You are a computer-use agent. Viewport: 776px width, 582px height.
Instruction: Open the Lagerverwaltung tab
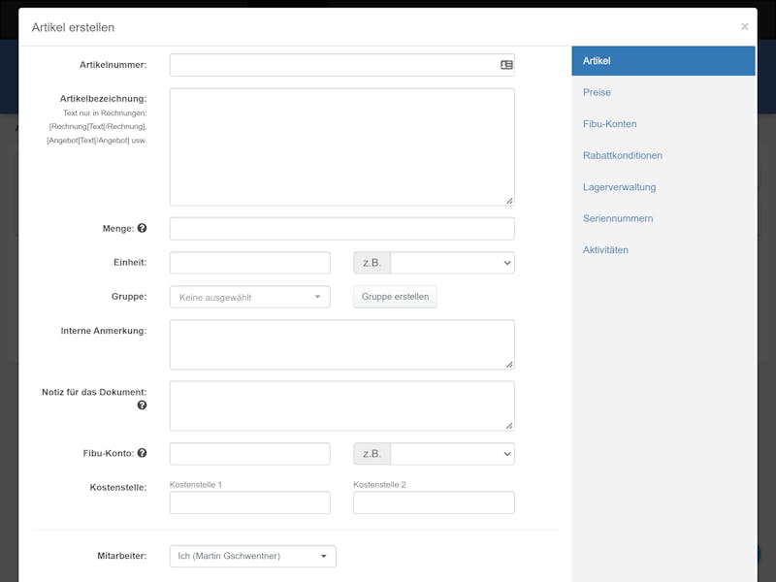[619, 187]
